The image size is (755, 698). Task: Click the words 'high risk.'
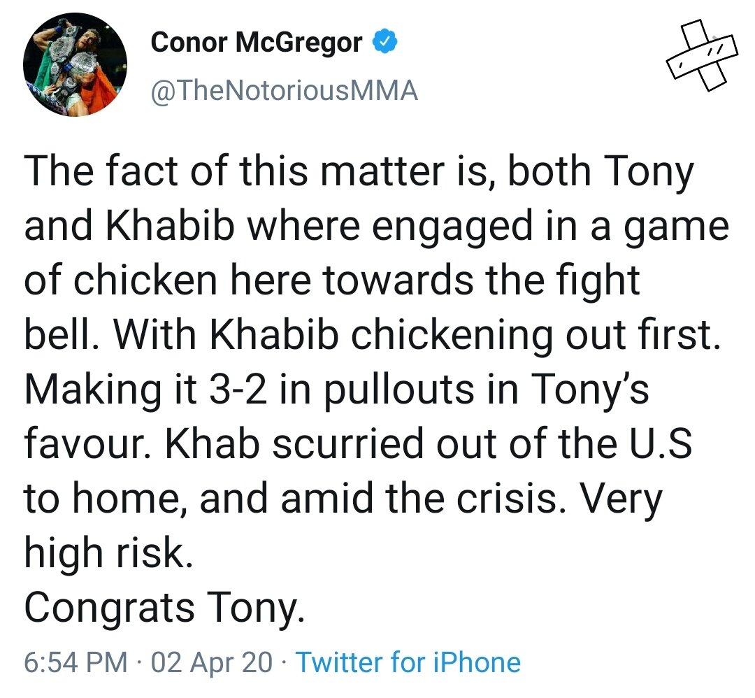[x=107, y=555]
